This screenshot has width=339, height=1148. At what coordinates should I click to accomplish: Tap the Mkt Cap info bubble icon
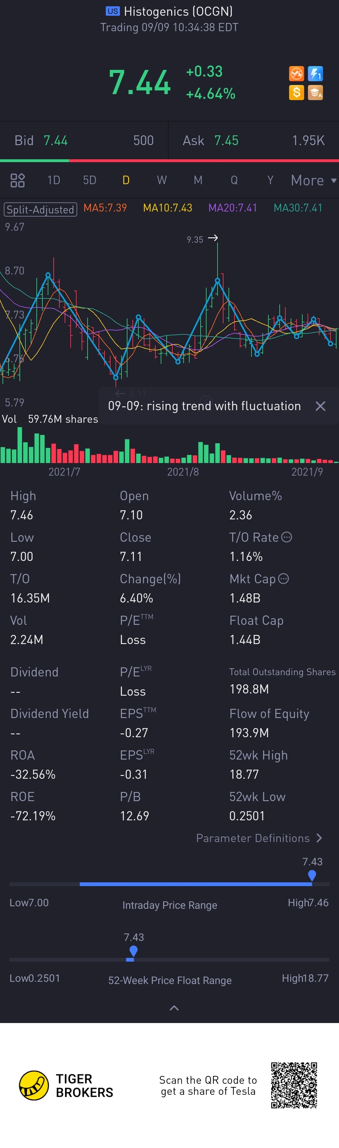pyautogui.click(x=283, y=579)
